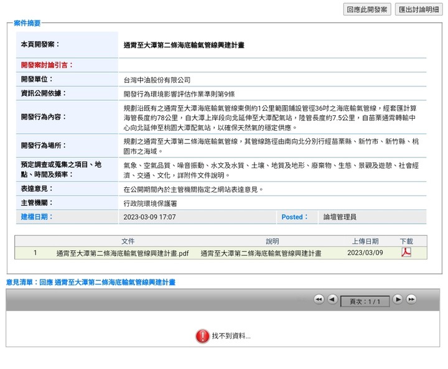This screenshot has height=369, width=448.
Task: Click the 找不到資料 message text
Action: tap(231, 336)
